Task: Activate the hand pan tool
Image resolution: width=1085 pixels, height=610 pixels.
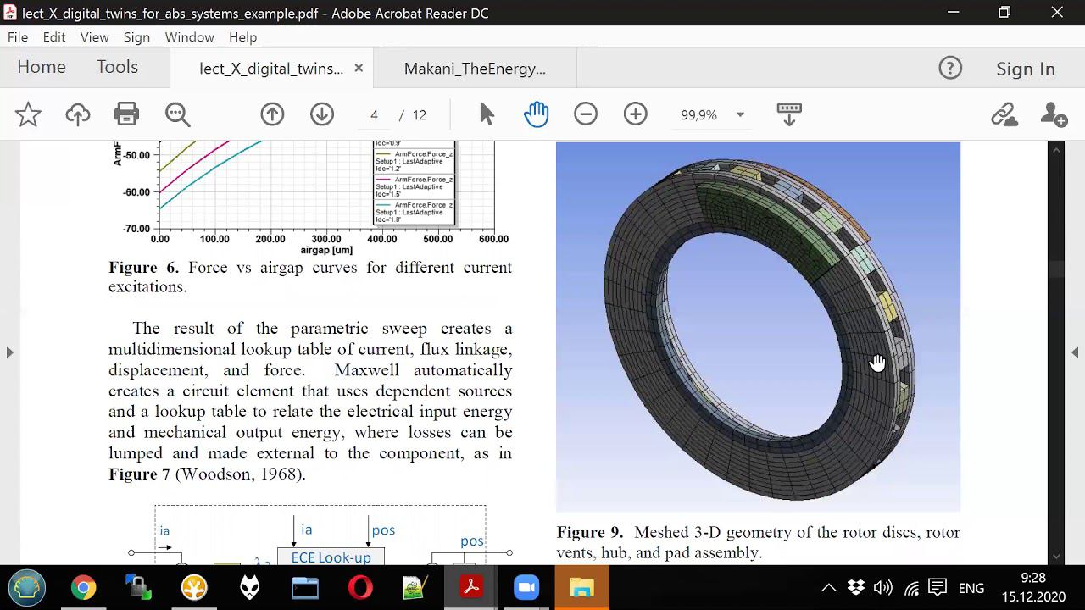Action: pos(537,114)
